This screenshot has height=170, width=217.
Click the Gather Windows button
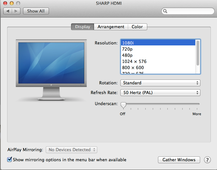pos(179,160)
